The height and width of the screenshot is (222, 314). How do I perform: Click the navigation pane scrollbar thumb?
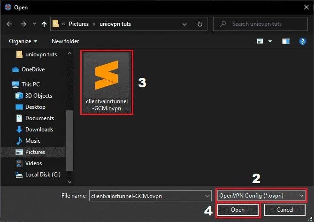[69, 141]
